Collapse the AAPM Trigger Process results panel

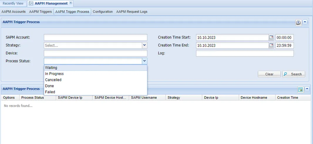click(307, 89)
